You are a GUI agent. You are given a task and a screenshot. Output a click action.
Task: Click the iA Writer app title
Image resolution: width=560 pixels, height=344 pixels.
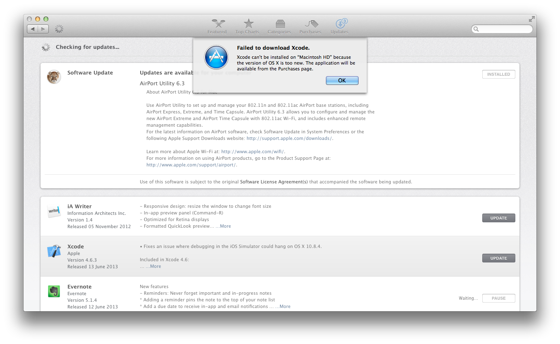(x=79, y=206)
